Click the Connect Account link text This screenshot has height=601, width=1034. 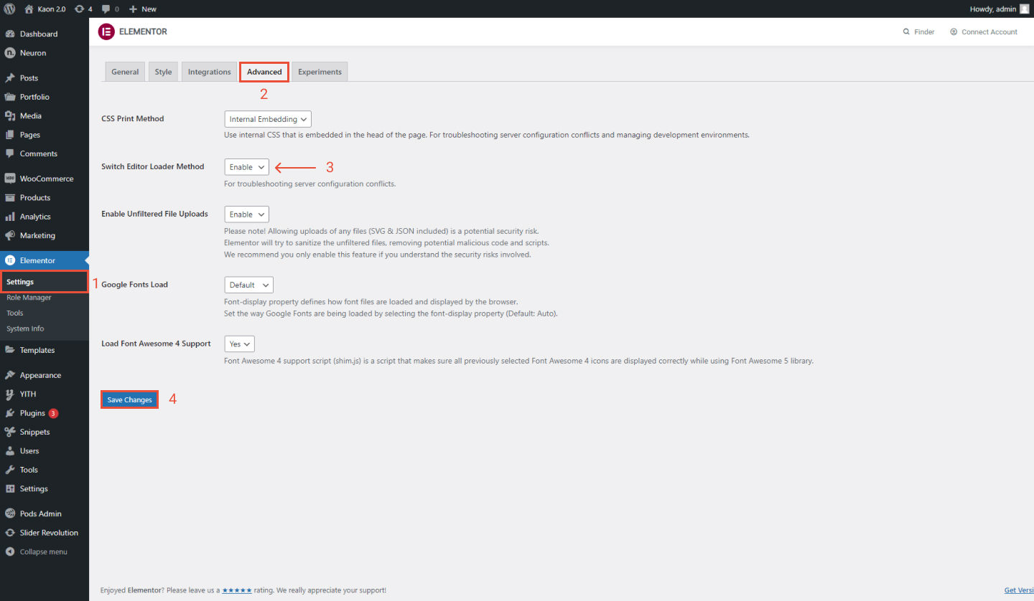pos(989,32)
